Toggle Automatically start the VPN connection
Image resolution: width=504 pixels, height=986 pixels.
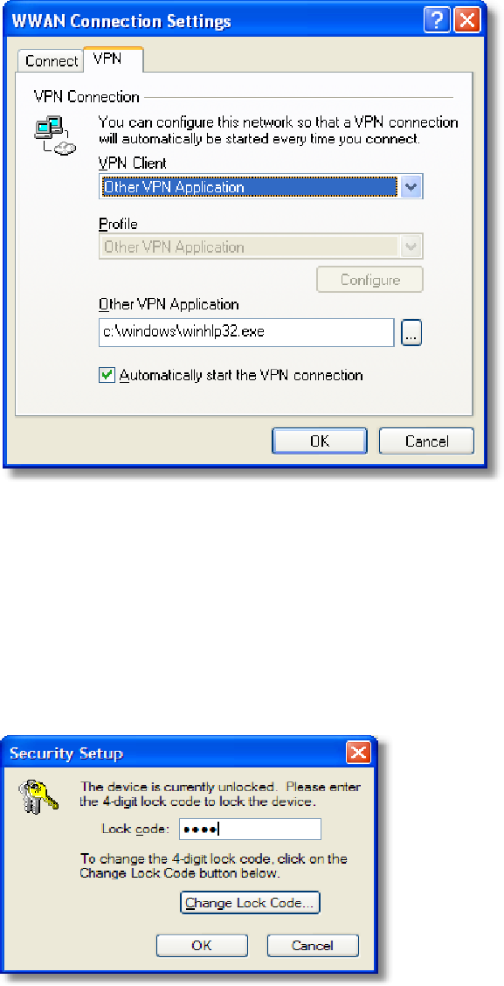[107, 375]
